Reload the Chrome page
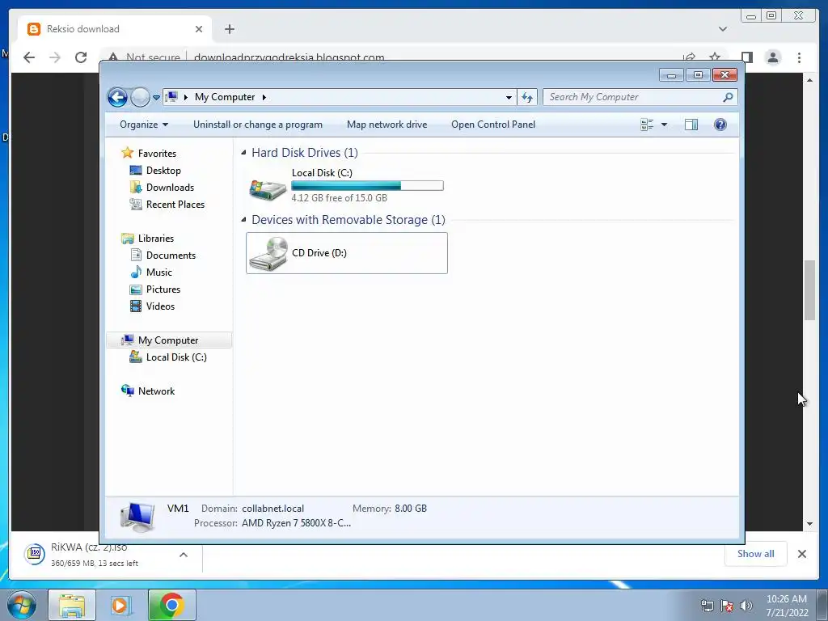Image resolution: width=828 pixels, height=621 pixels. pos(81,57)
